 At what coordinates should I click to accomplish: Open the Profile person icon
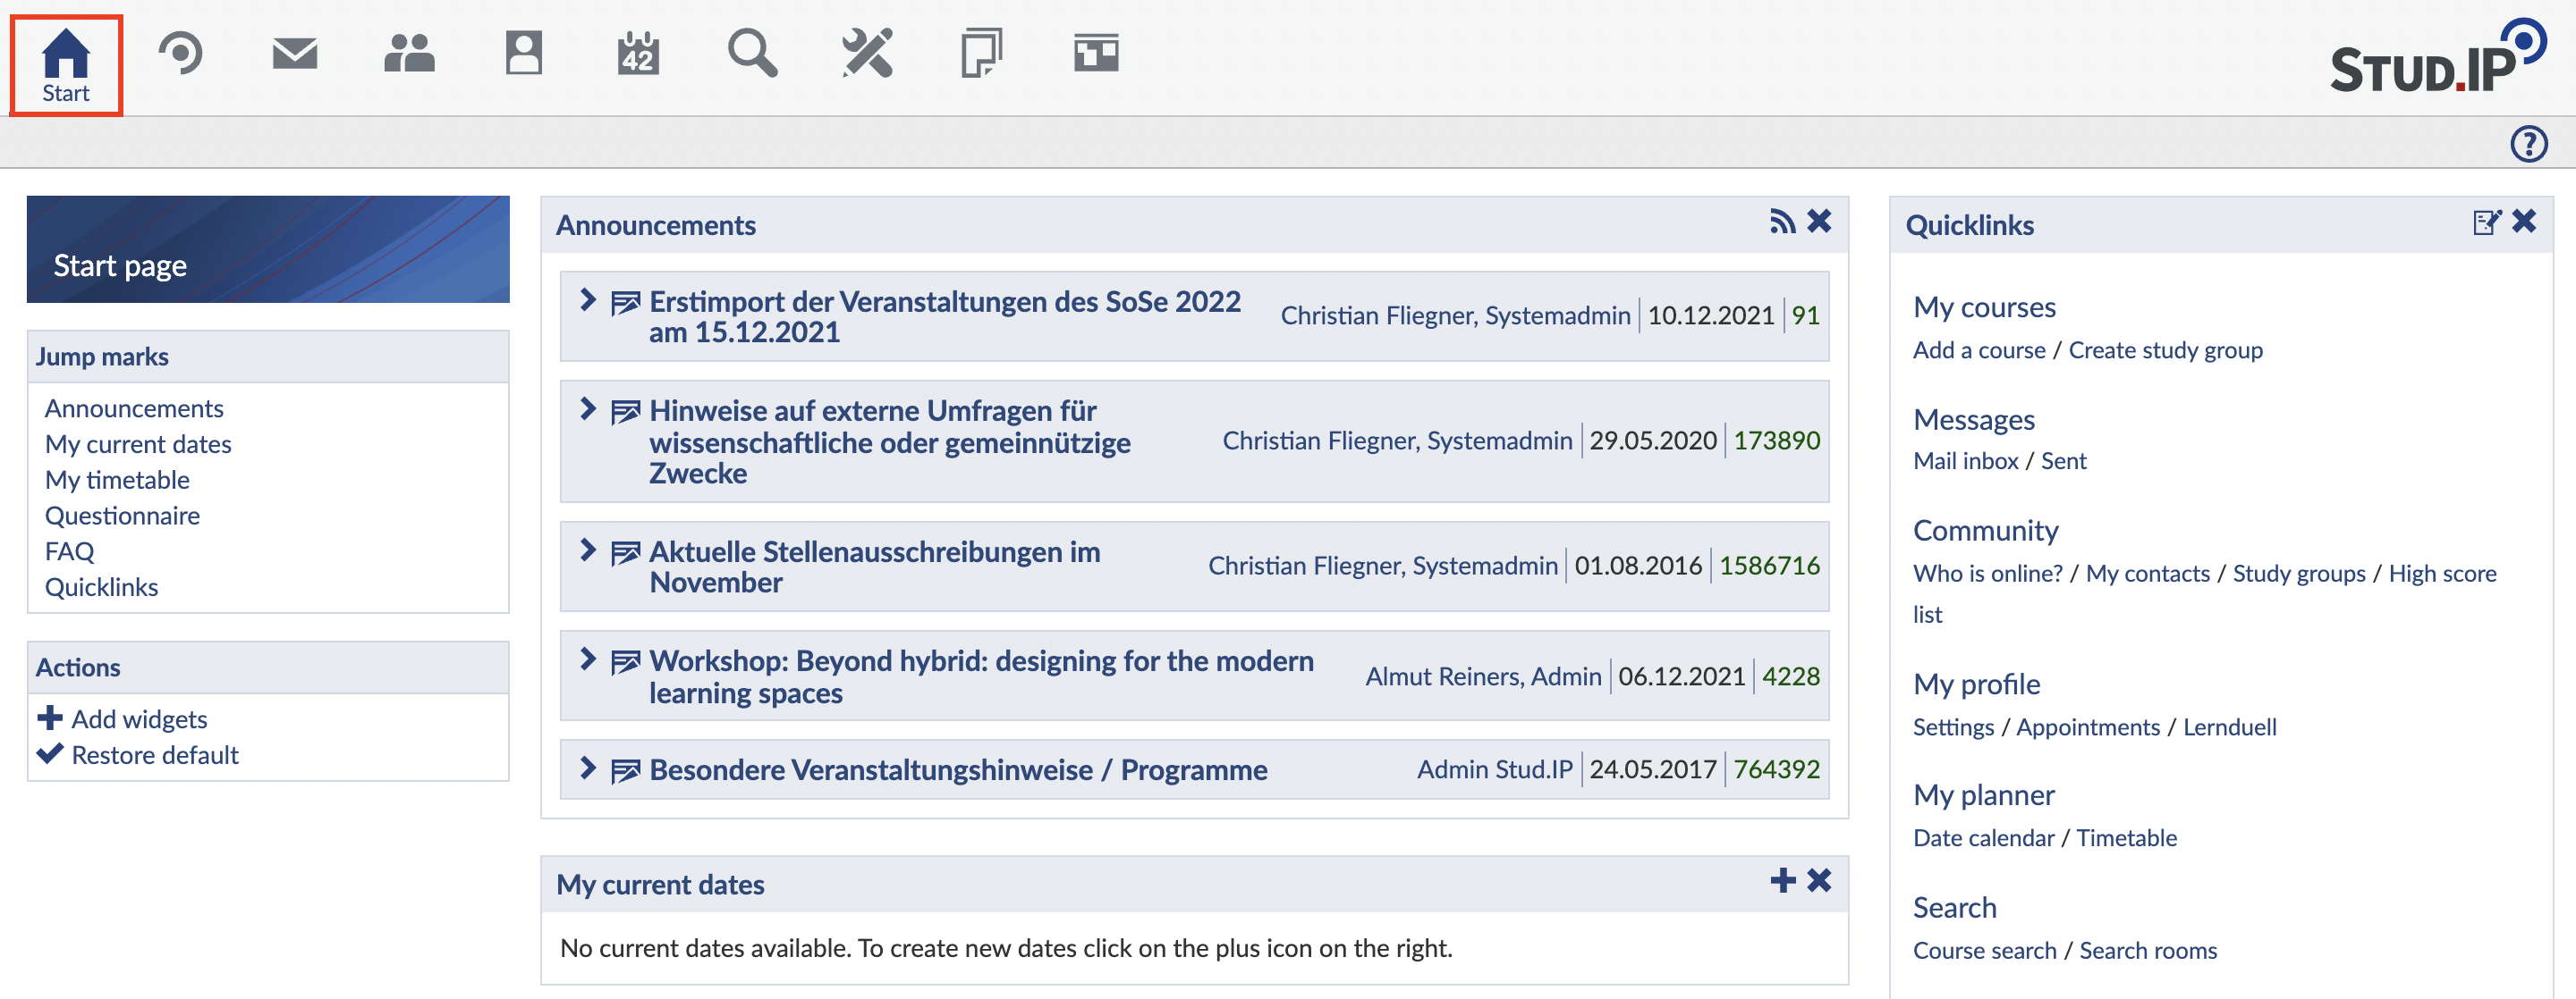[523, 53]
